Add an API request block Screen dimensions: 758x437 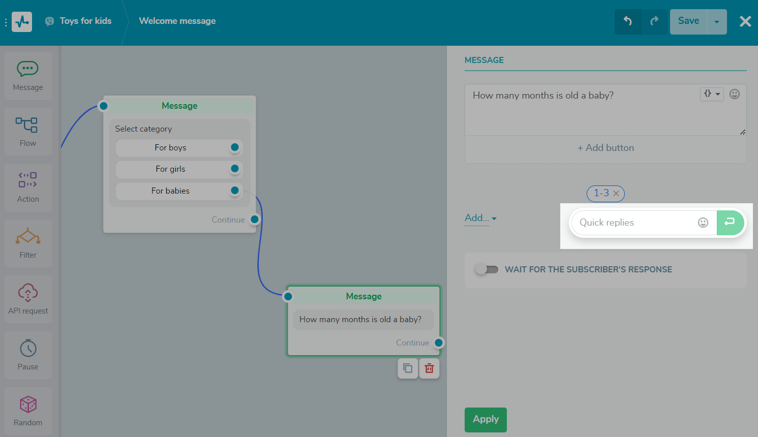pos(28,299)
